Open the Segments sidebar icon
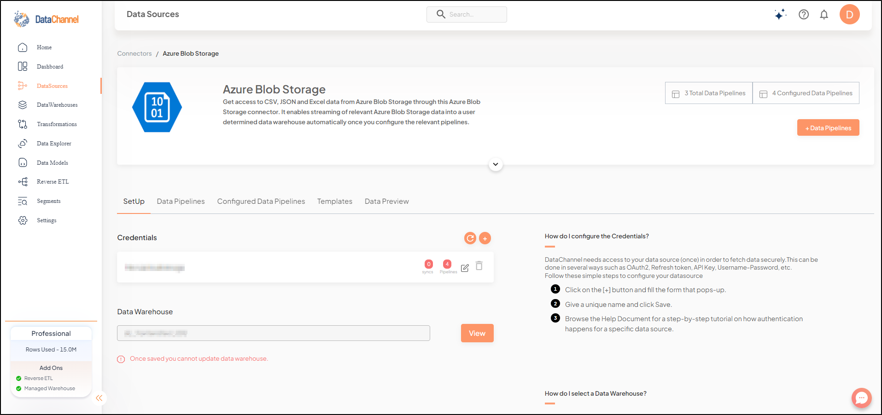 coord(23,201)
